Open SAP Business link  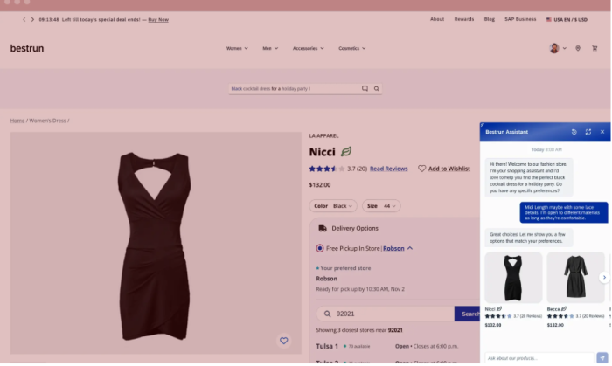pyautogui.click(x=520, y=19)
